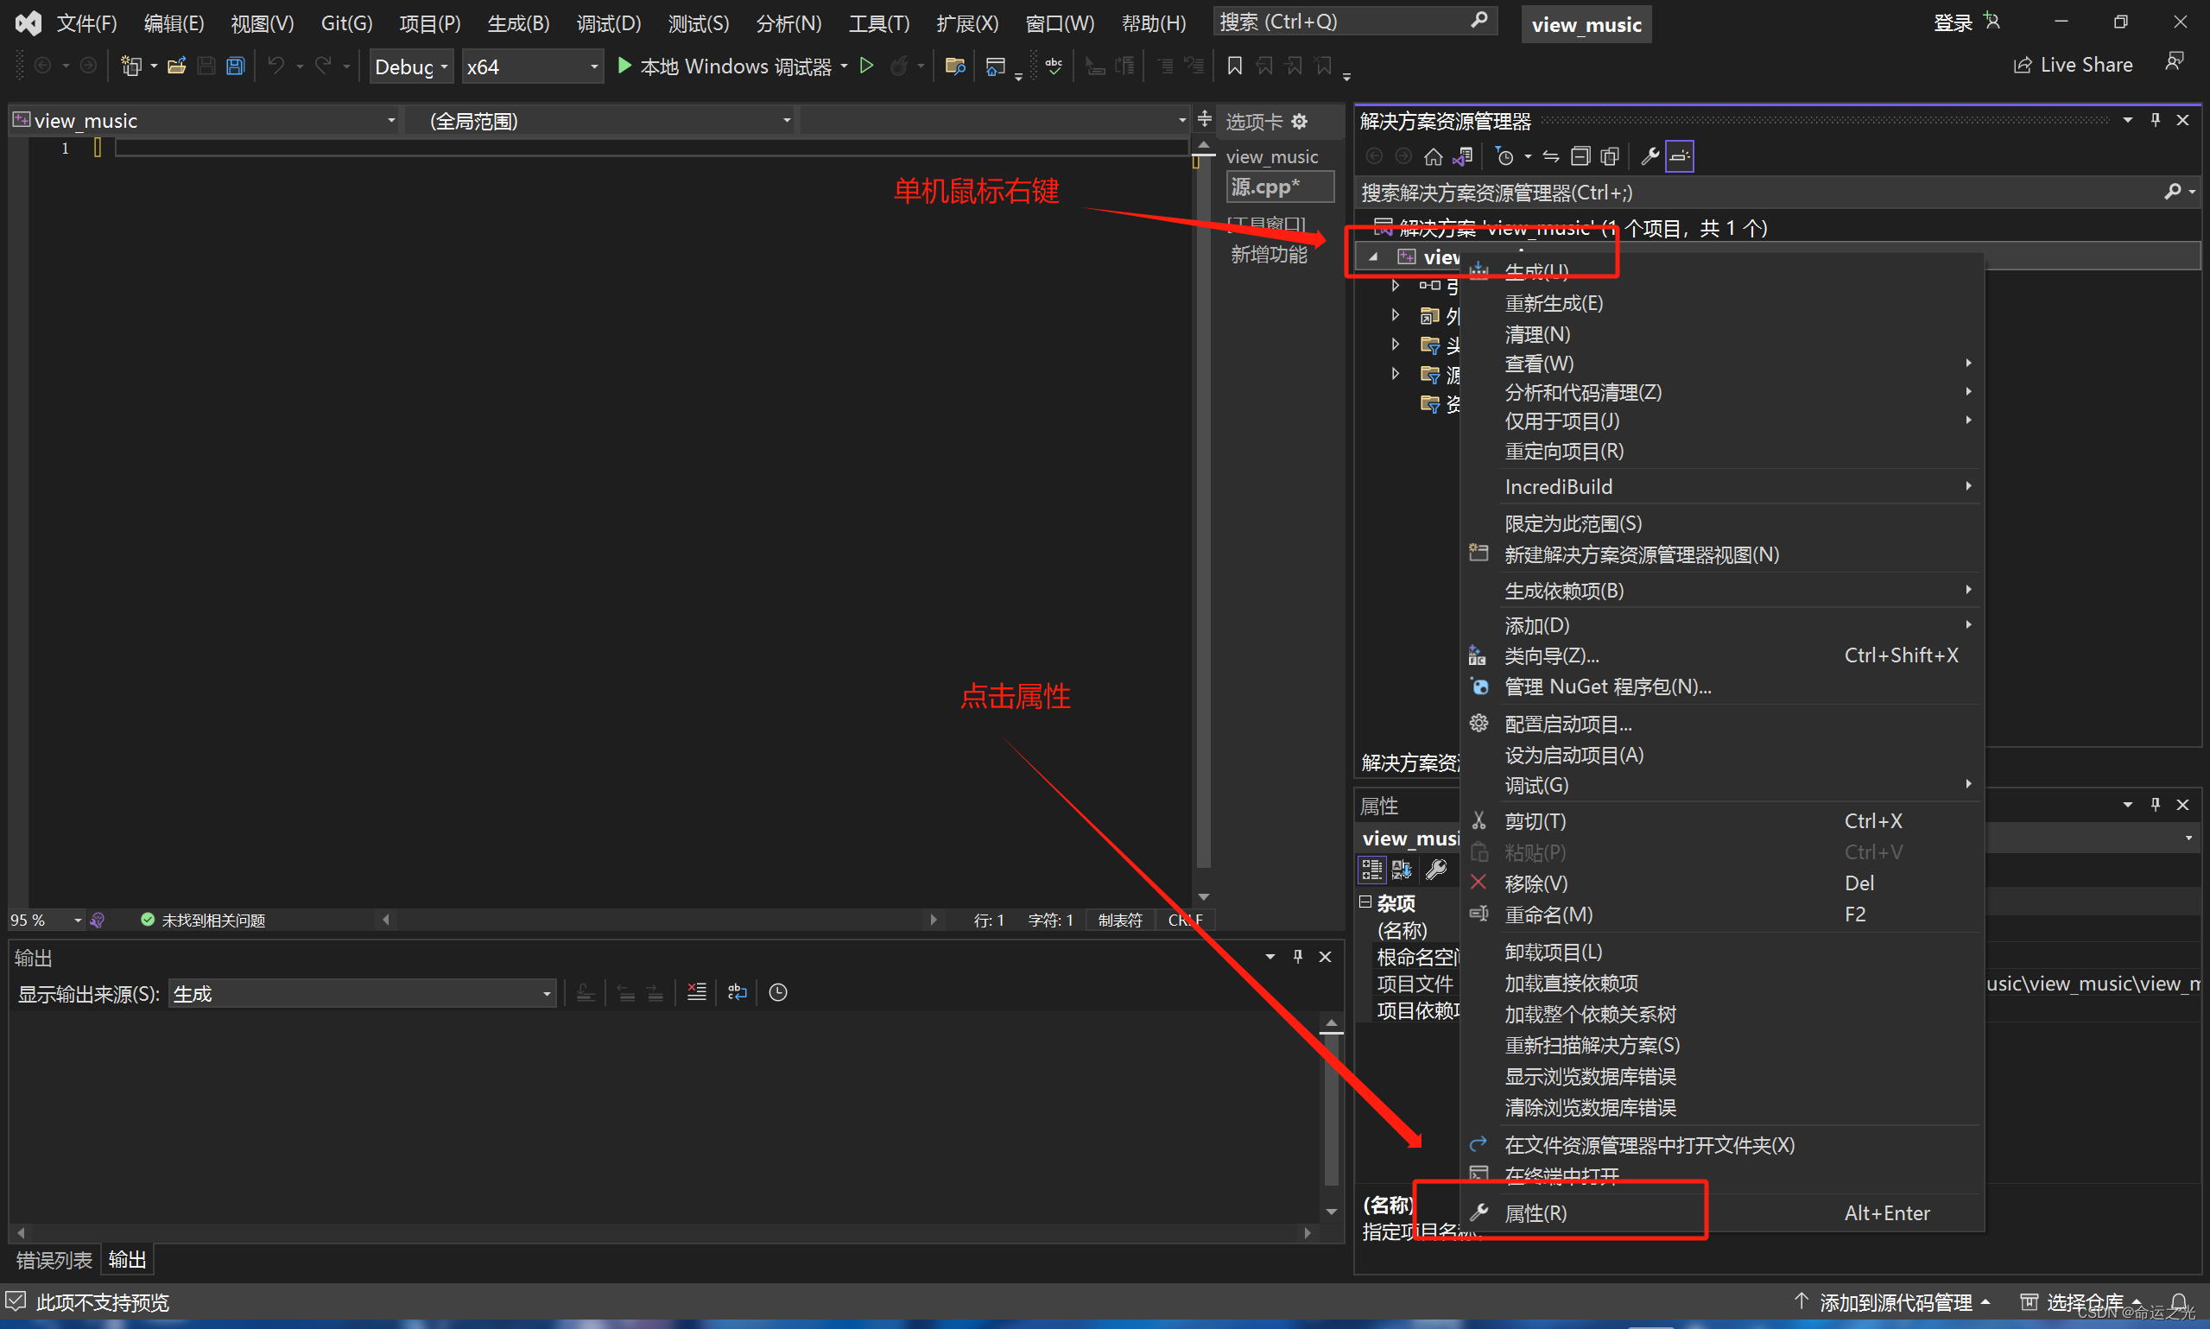Open the output source dropdown showing 生成
This screenshot has width=2210, height=1329.
coord(363,993)
